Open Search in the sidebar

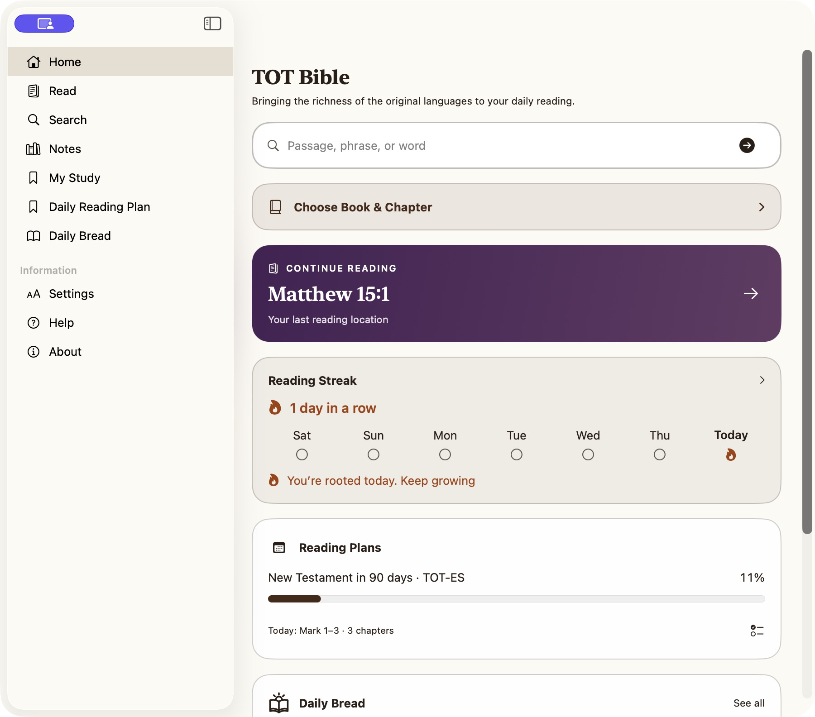[120, 119]
